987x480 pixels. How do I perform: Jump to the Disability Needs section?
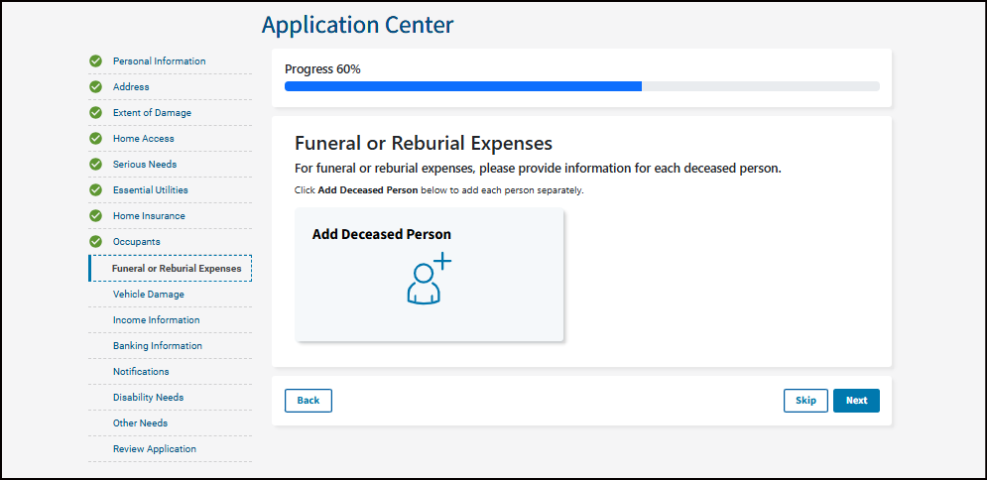[x=148, y=398]
